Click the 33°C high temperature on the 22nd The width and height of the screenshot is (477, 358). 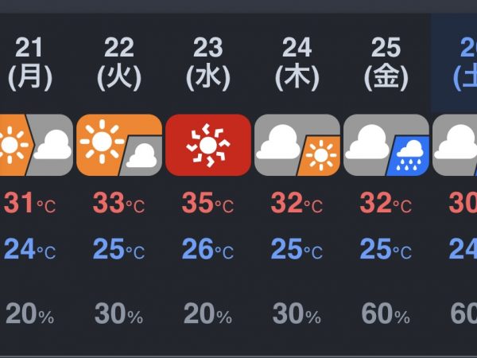click(x=119, y=203)
